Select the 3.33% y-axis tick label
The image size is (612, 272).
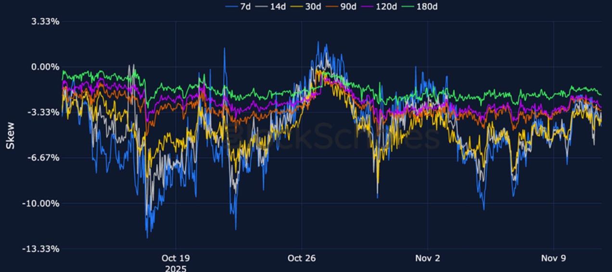point(45,22)
